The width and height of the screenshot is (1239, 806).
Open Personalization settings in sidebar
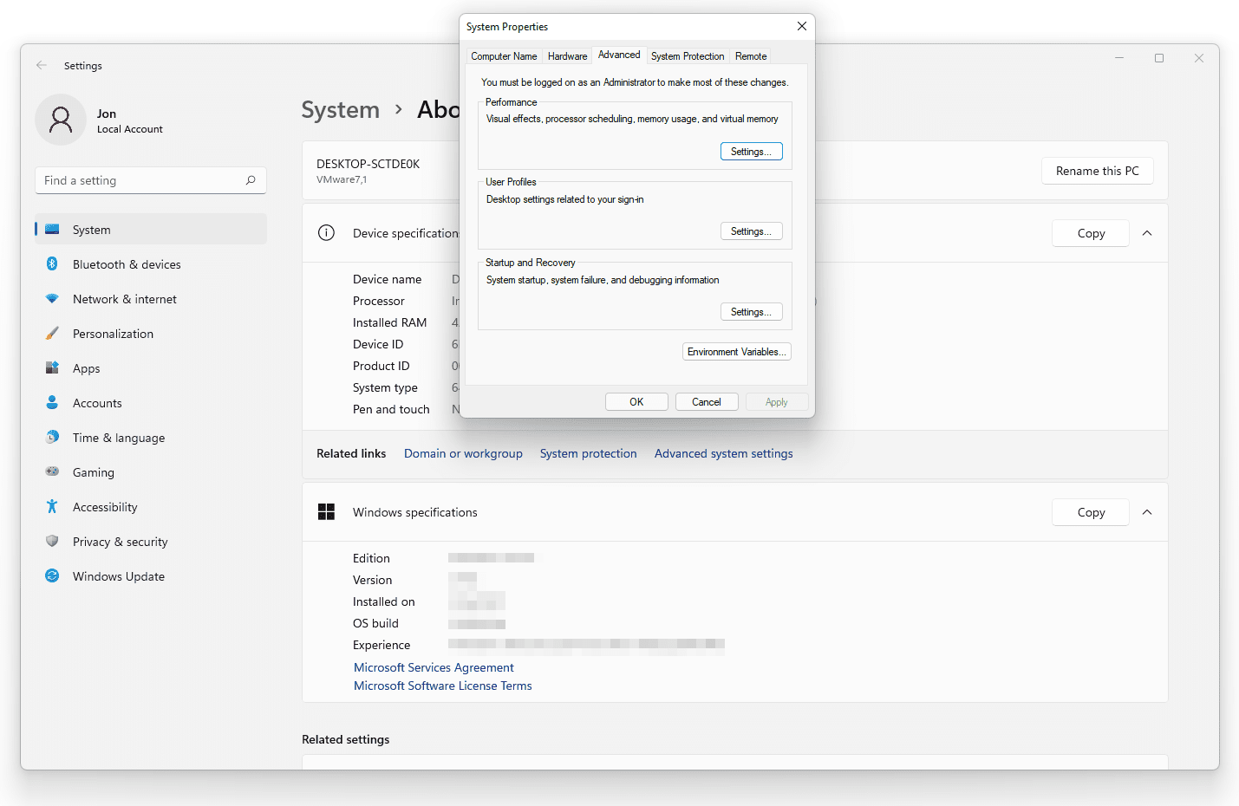[x=151, y=334]
